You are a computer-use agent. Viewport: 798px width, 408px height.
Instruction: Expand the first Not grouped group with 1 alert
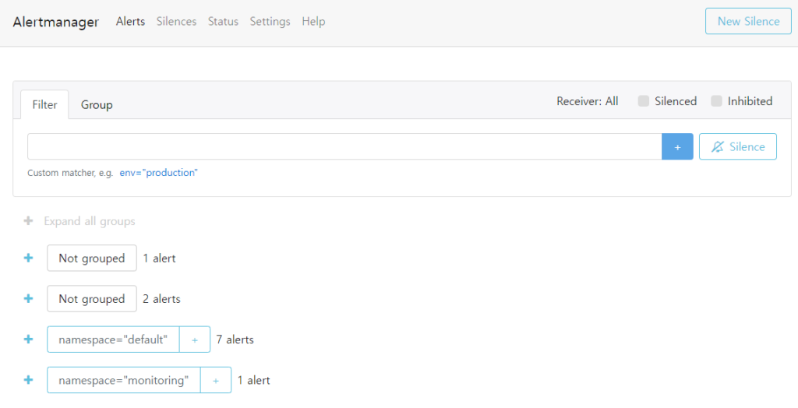point(29,258)
